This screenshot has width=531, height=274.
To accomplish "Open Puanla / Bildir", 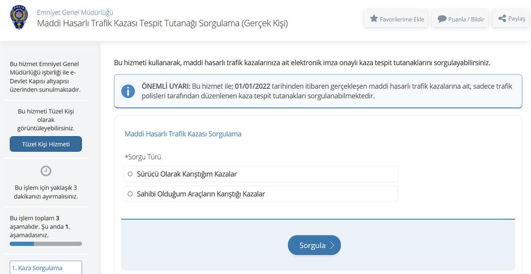I will (460, 19).
